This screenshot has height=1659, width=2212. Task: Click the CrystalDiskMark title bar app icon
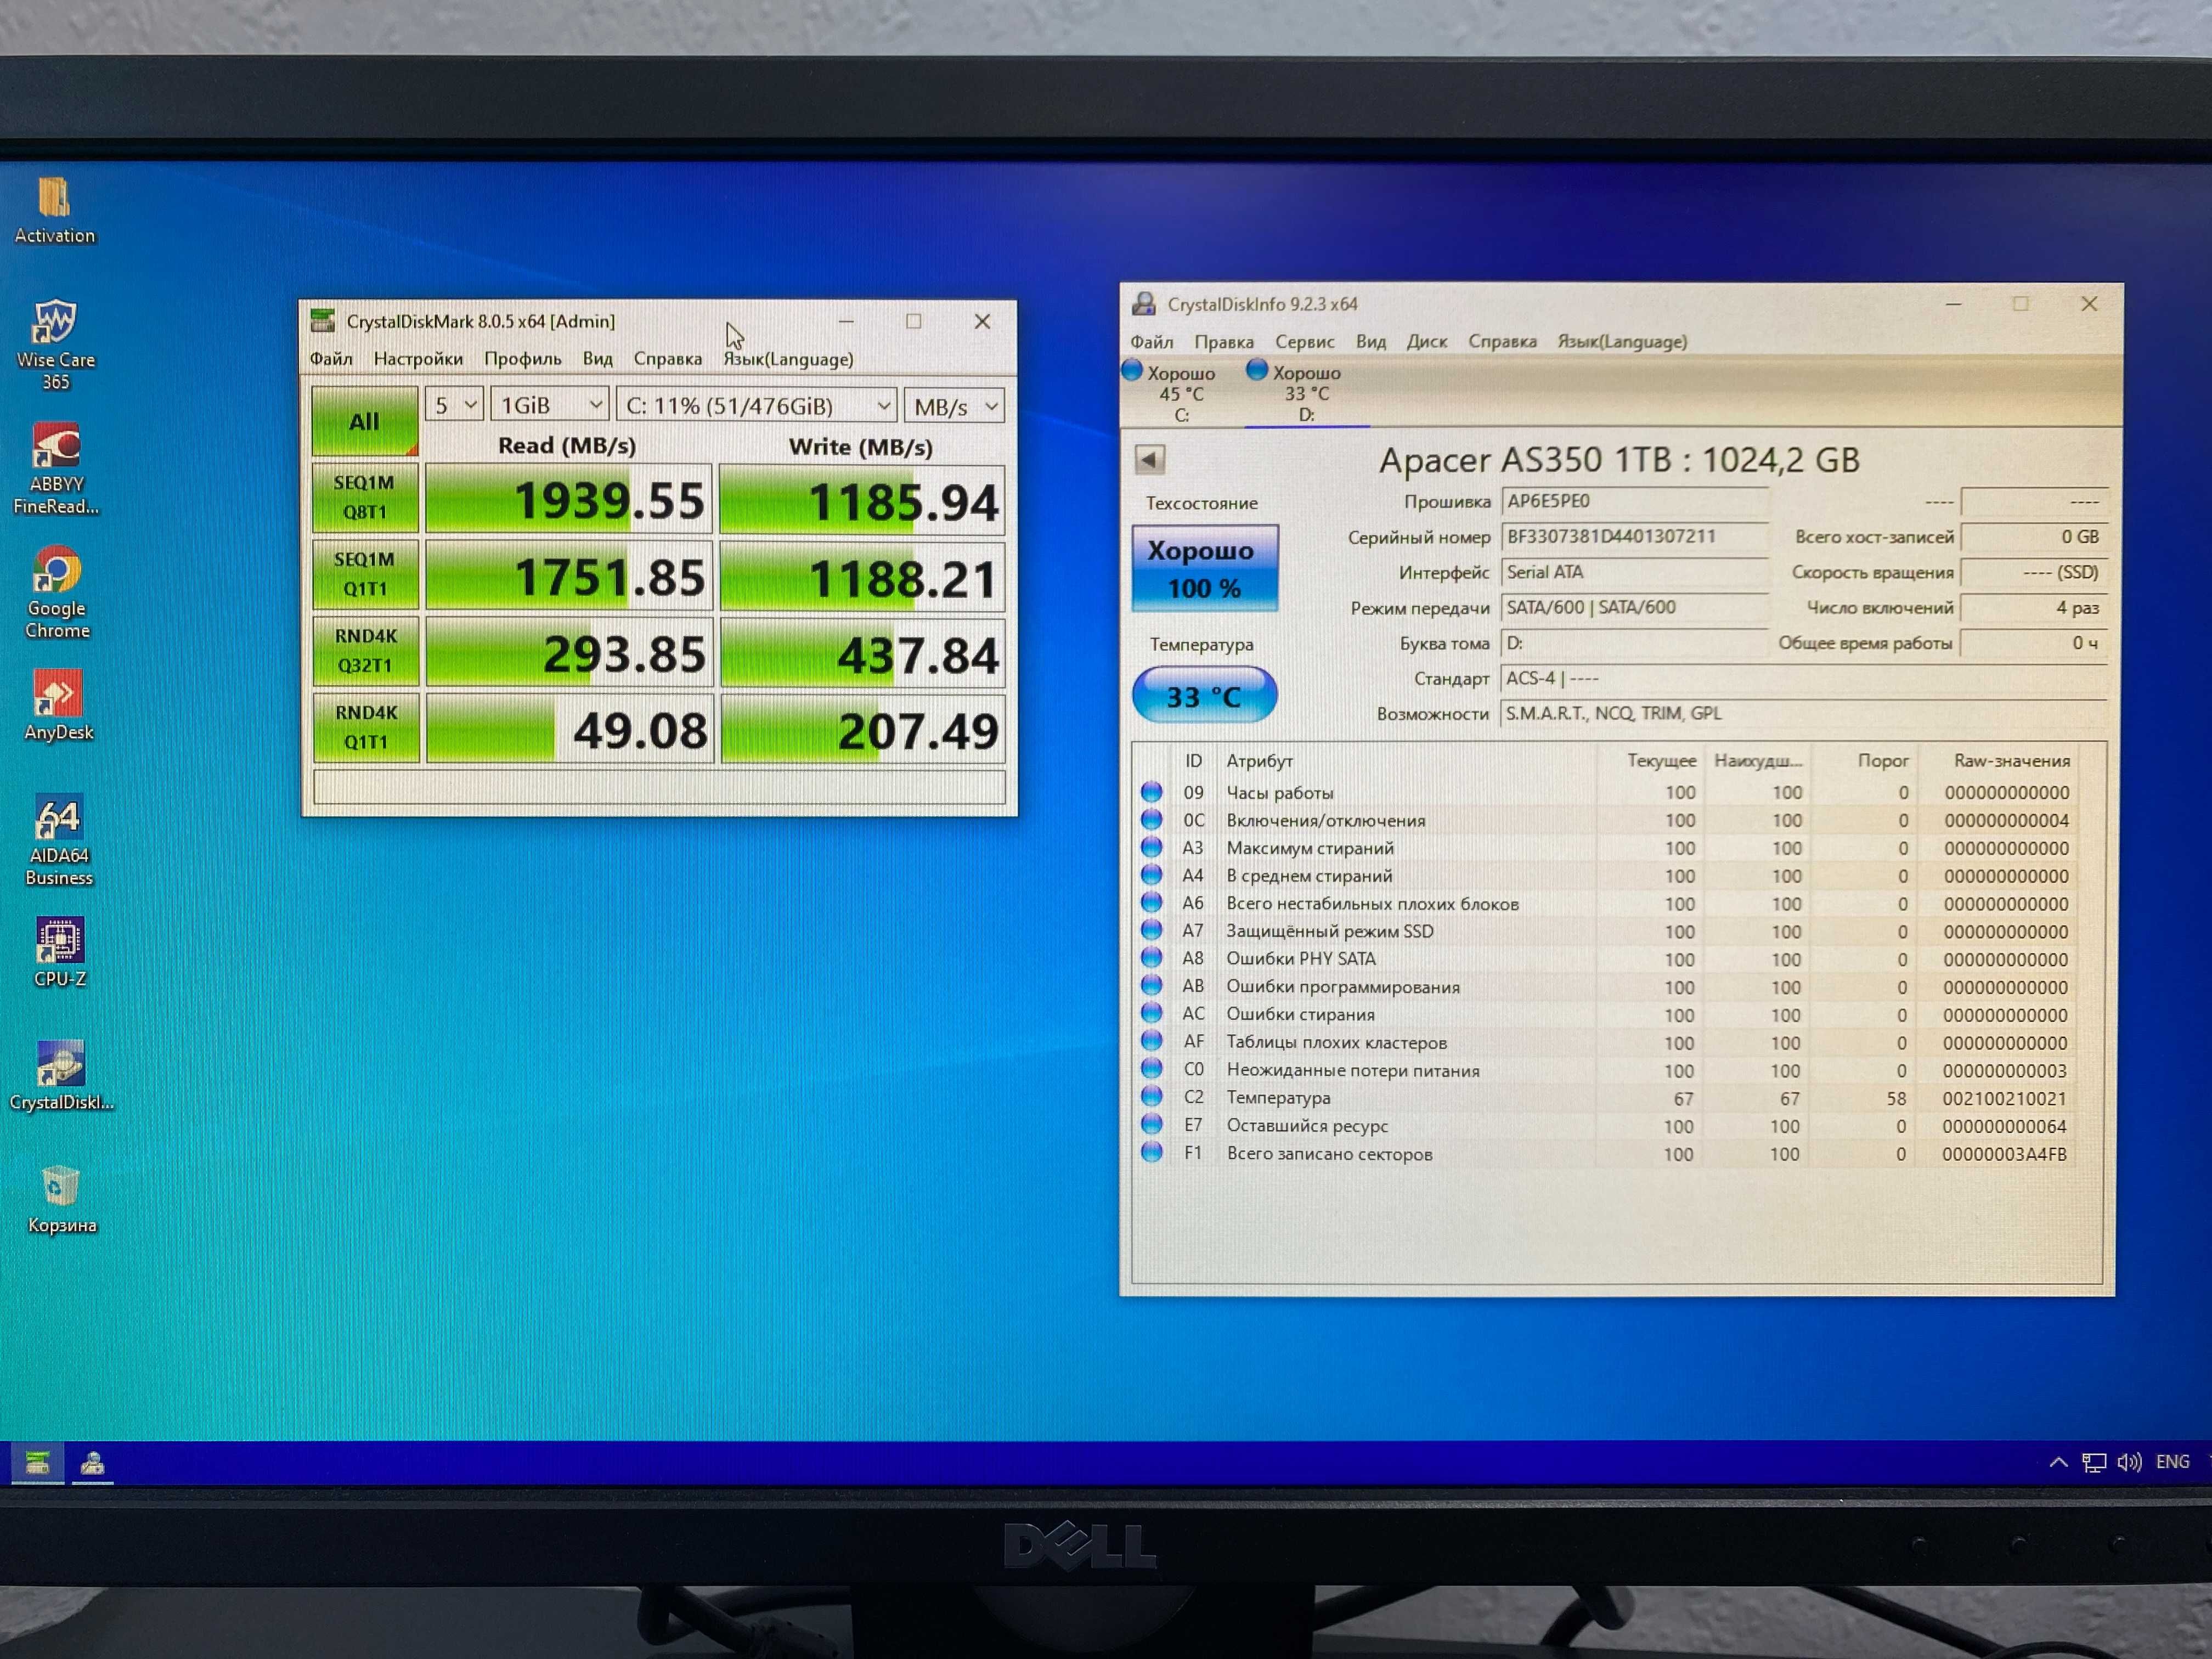(x=322, y=320)
